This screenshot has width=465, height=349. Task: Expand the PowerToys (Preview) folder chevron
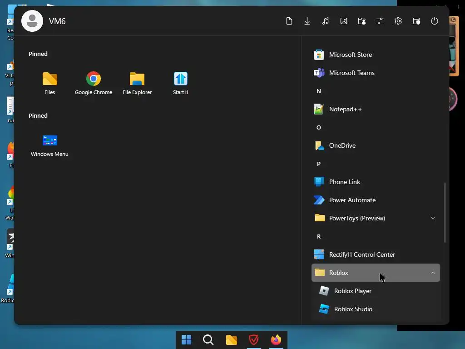433,218
